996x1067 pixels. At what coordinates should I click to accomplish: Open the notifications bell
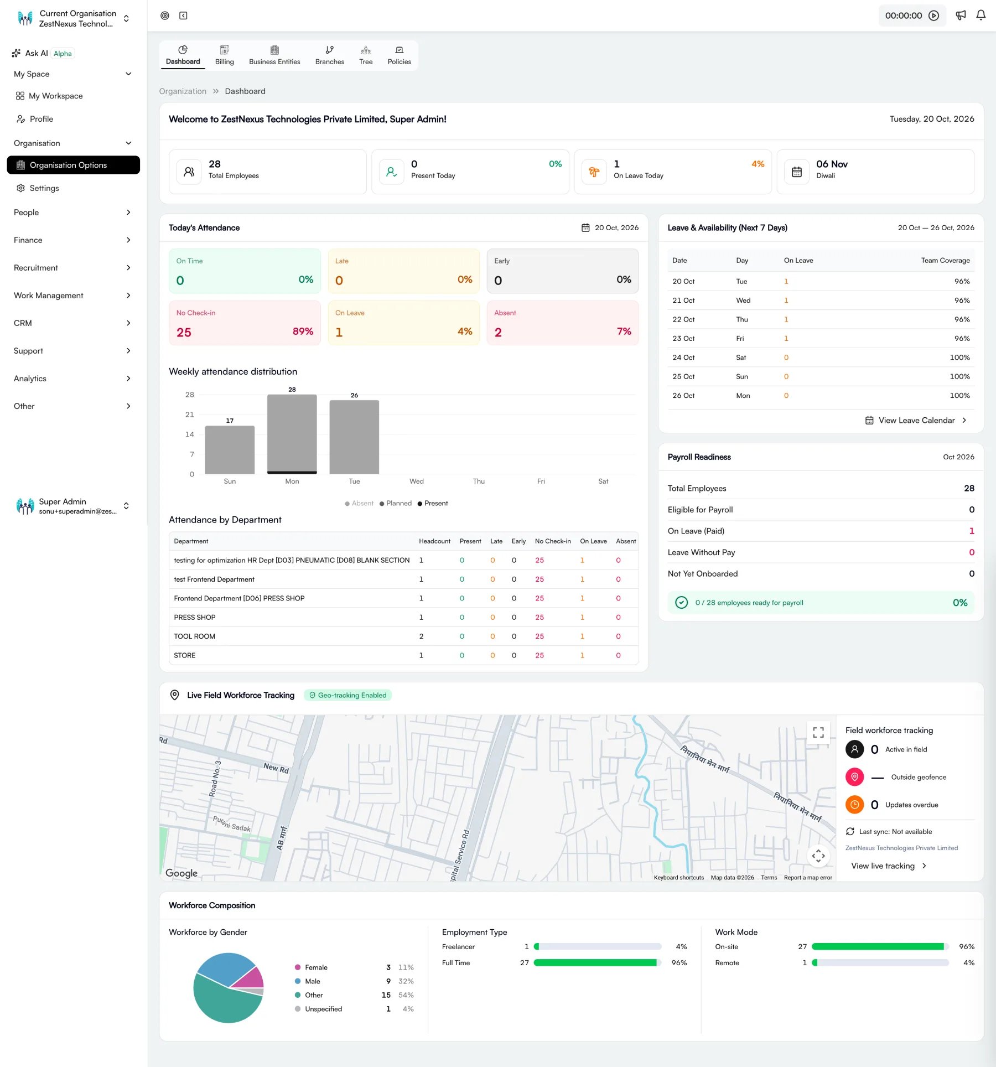point(981,15)
